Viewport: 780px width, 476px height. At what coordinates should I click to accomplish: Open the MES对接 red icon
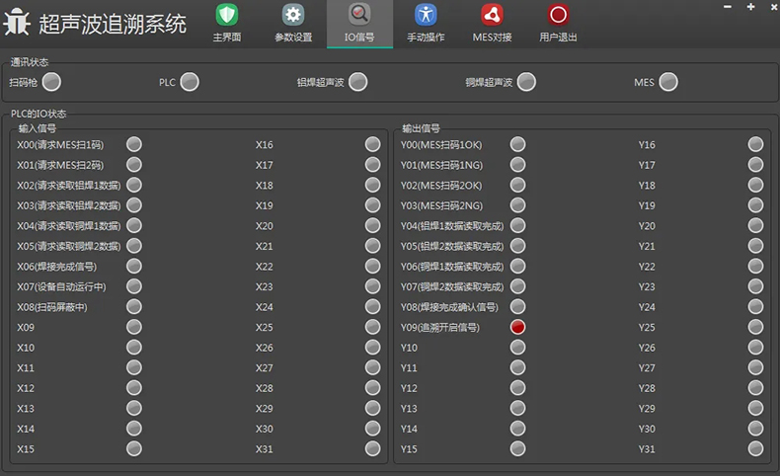[492, 16]
